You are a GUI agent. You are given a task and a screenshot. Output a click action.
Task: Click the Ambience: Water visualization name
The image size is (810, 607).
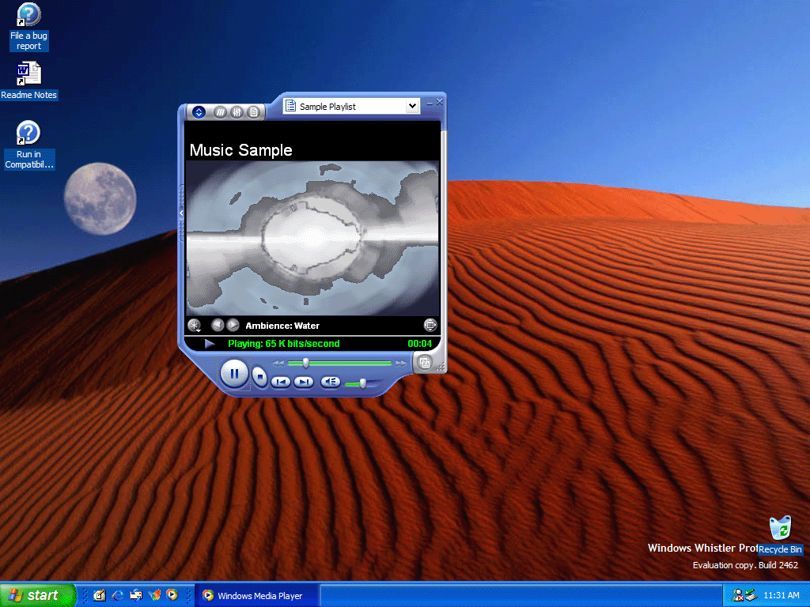[x=282, y=326]
